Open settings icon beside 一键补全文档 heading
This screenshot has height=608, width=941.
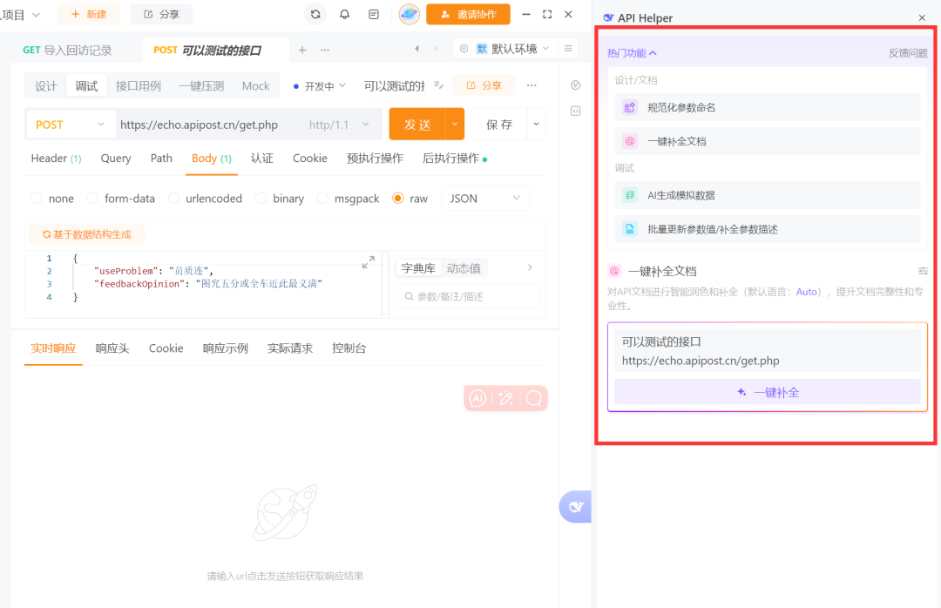[923, 271]
